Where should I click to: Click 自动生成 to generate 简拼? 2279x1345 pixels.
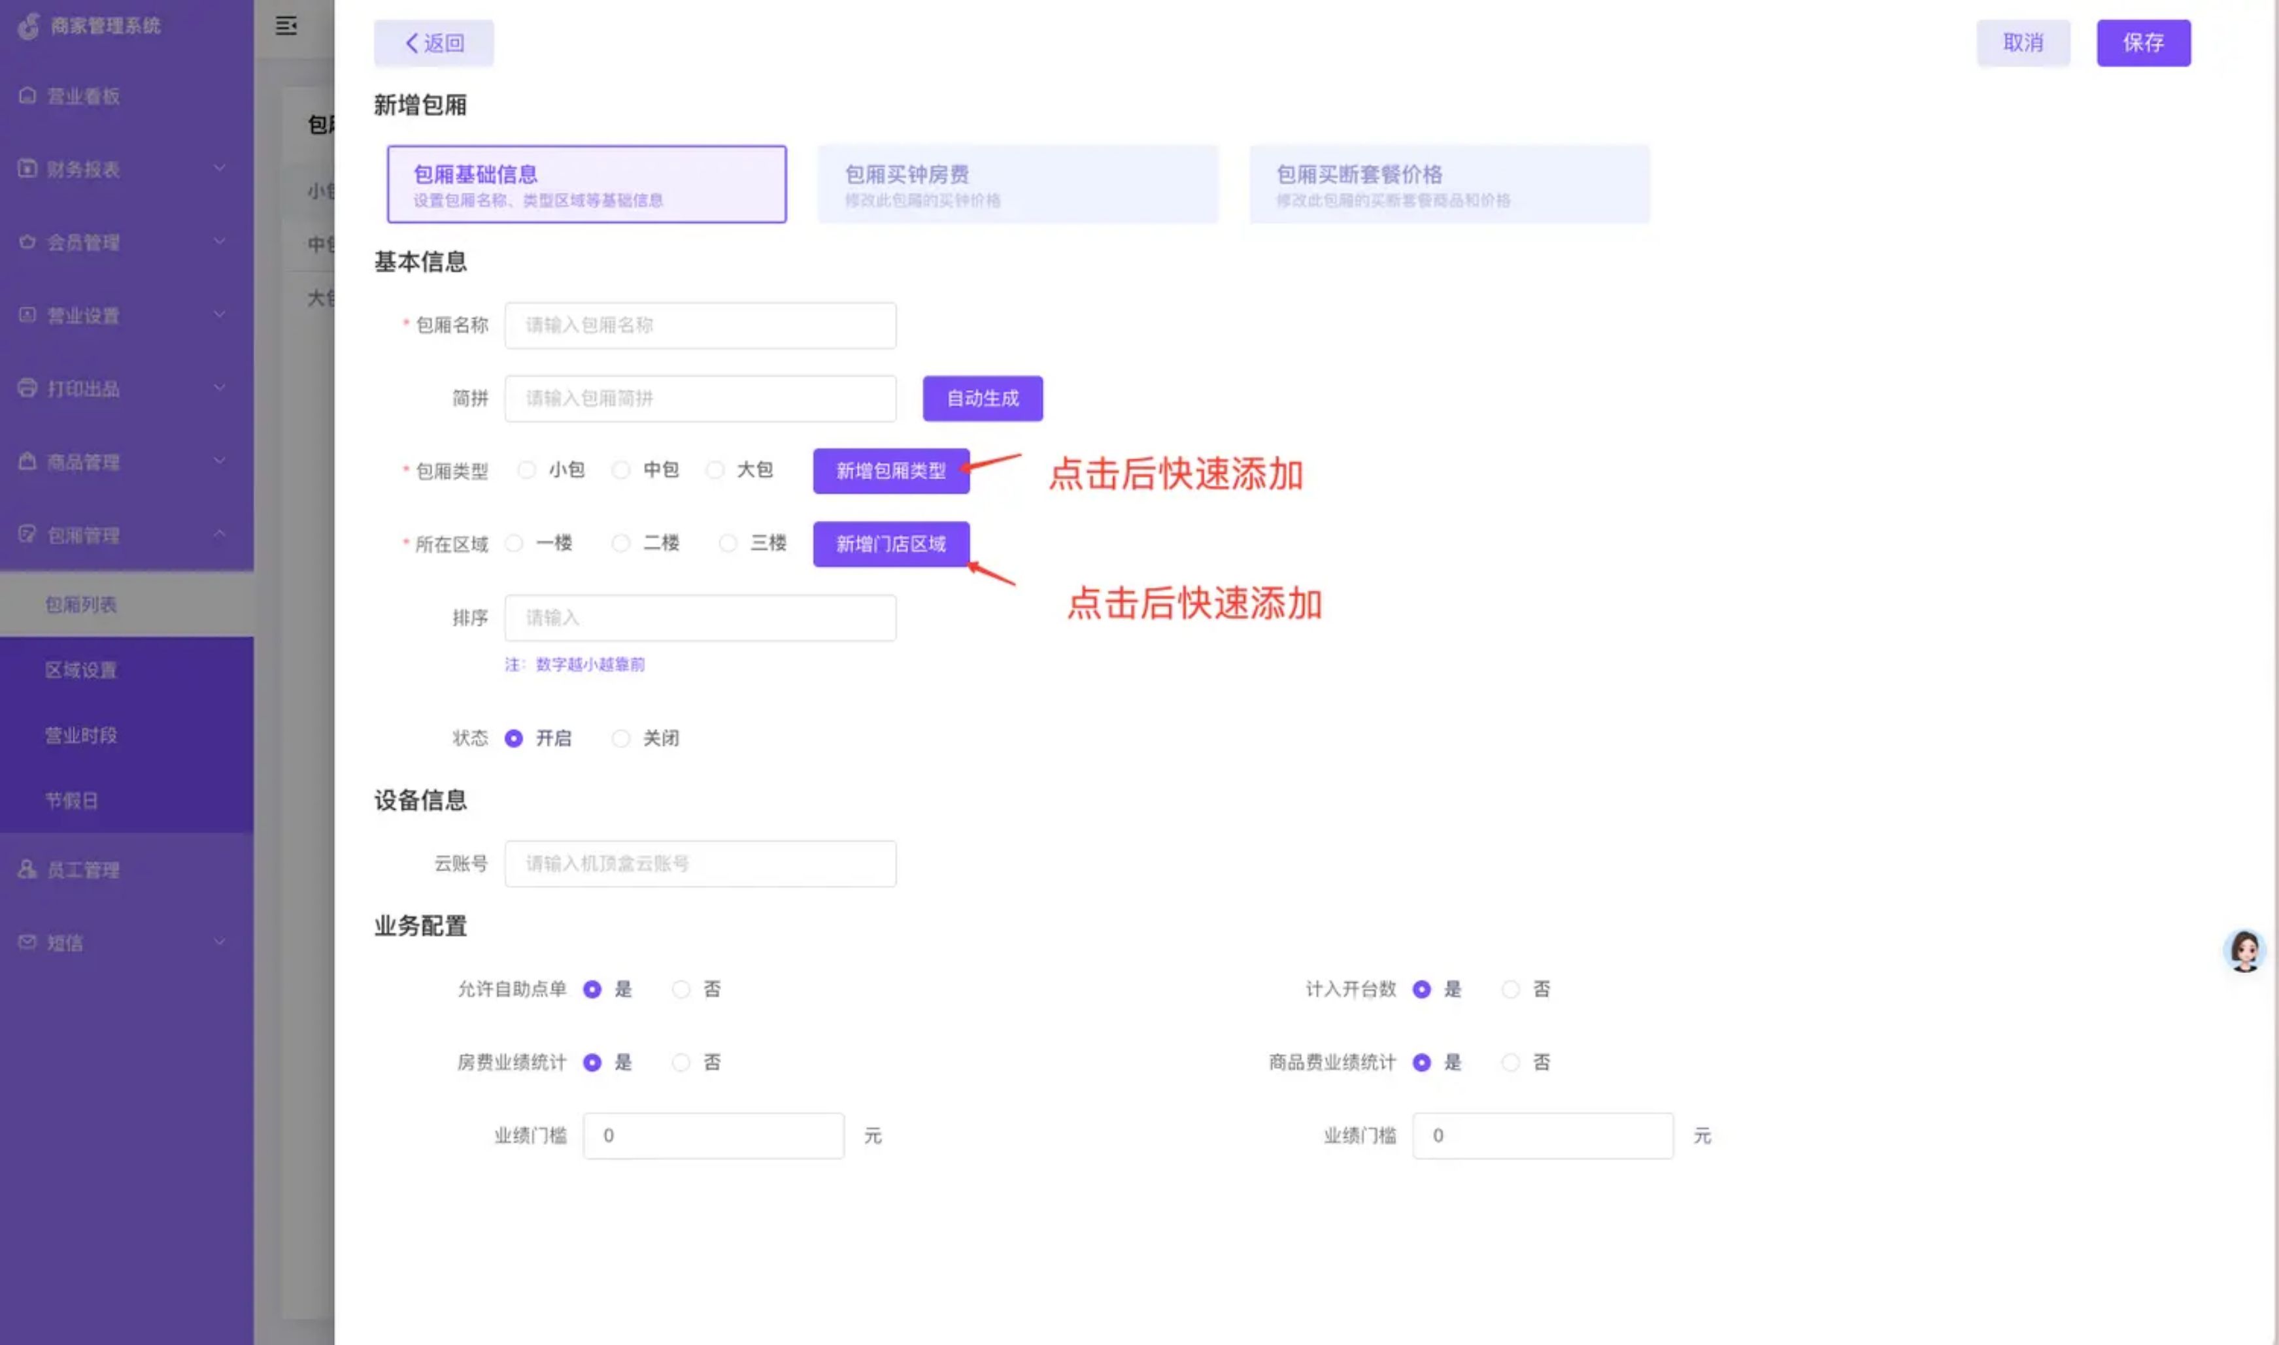coord(983,398)
